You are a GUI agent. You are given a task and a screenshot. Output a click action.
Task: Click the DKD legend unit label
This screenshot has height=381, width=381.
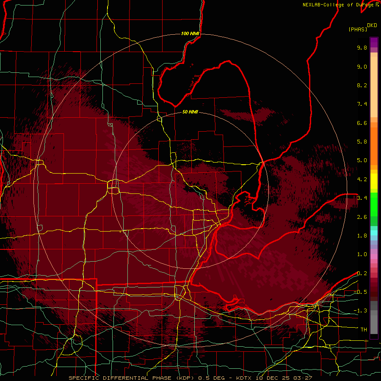[372, 25]
